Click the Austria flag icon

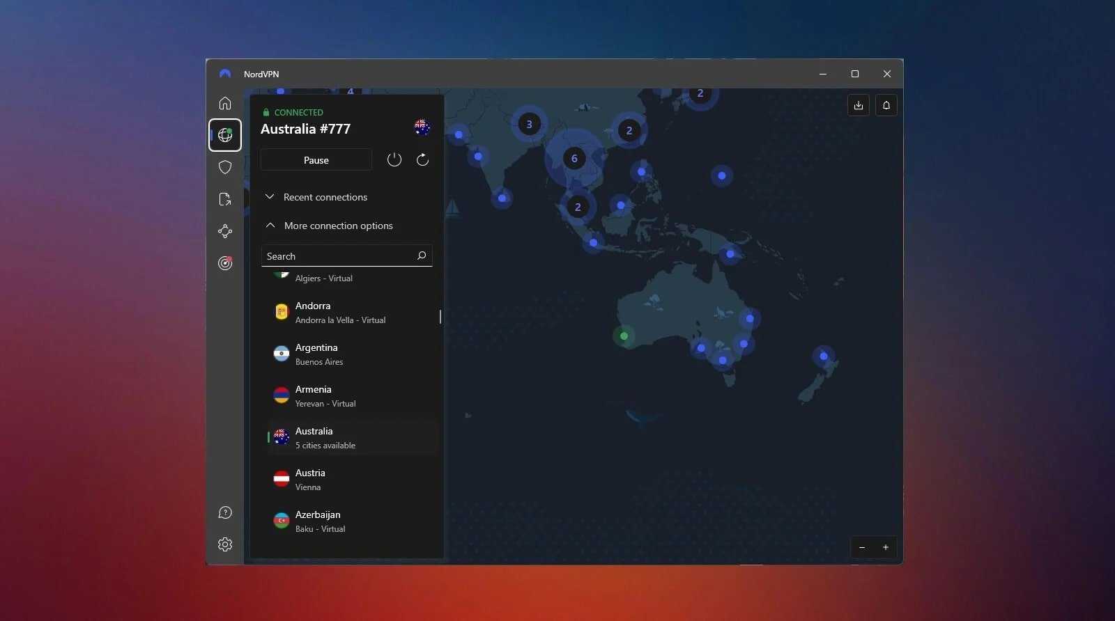[282, 479]
